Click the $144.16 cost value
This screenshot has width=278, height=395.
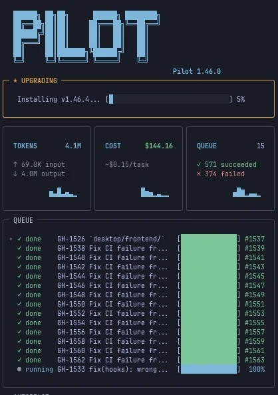coord(159,146)
